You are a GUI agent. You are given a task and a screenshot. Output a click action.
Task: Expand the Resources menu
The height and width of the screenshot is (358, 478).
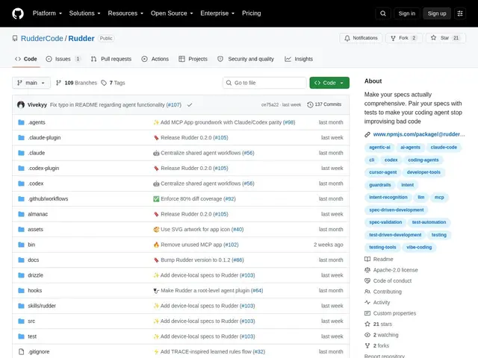[x=125, y=13]
